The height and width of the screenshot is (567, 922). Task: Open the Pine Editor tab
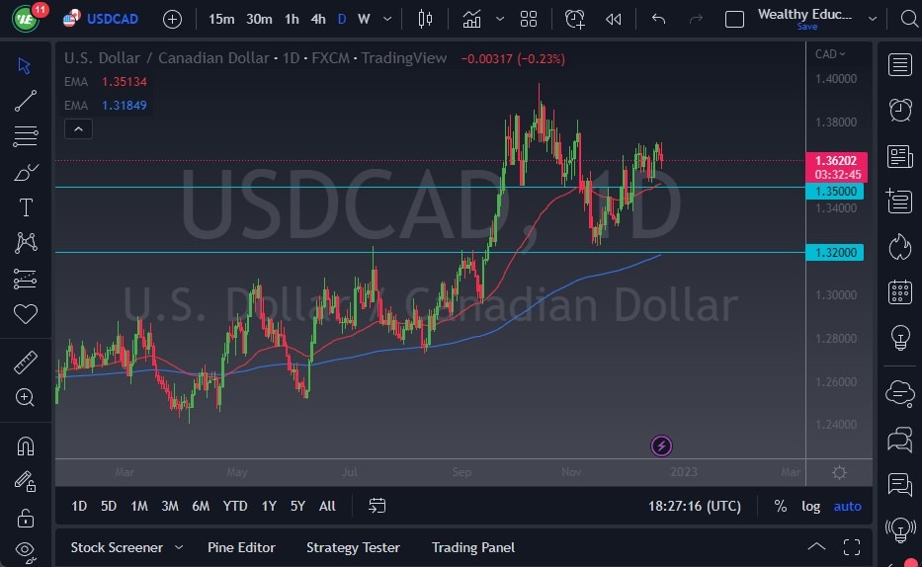(x=241, y=547)
